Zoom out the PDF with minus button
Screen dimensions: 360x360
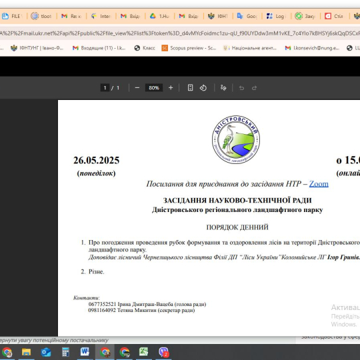pos(137,88)
